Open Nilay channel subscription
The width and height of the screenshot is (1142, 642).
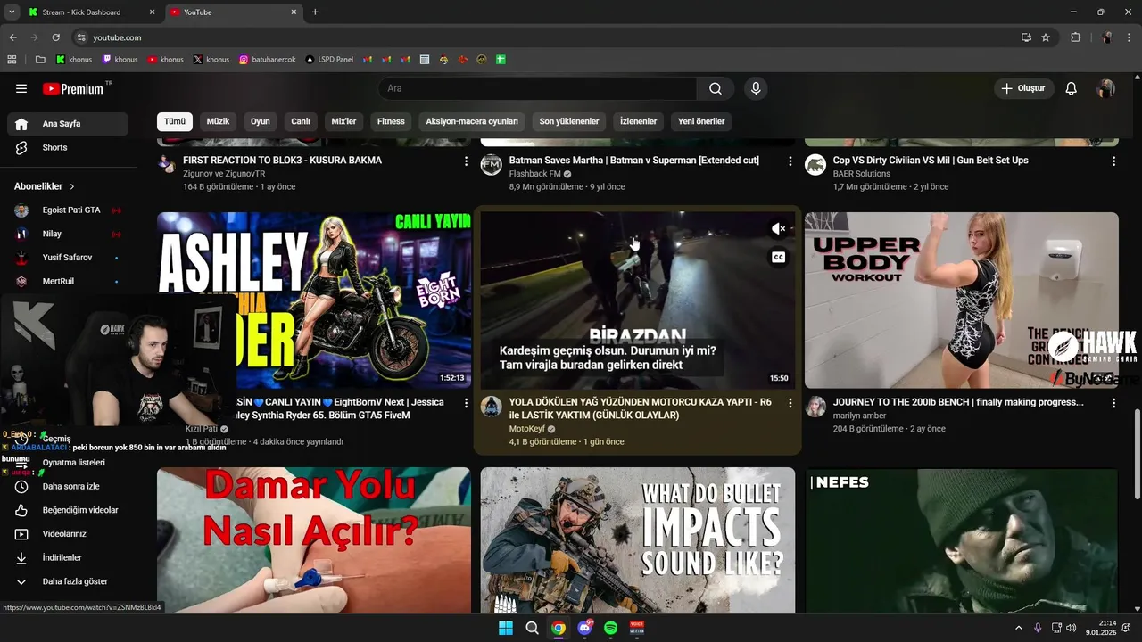coord(68,234)
